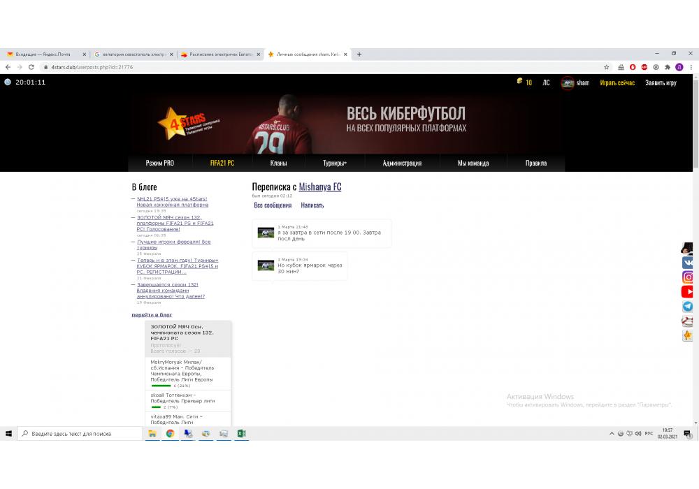Select the FIFA21 PC menu item
Screen dimensions: 699x489
[x=222, y=163]
